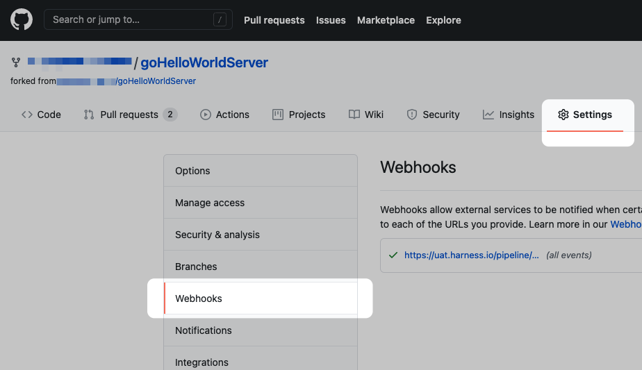The image size is (642, 370).
Task: Open the Projects tab
Action: 299,115
